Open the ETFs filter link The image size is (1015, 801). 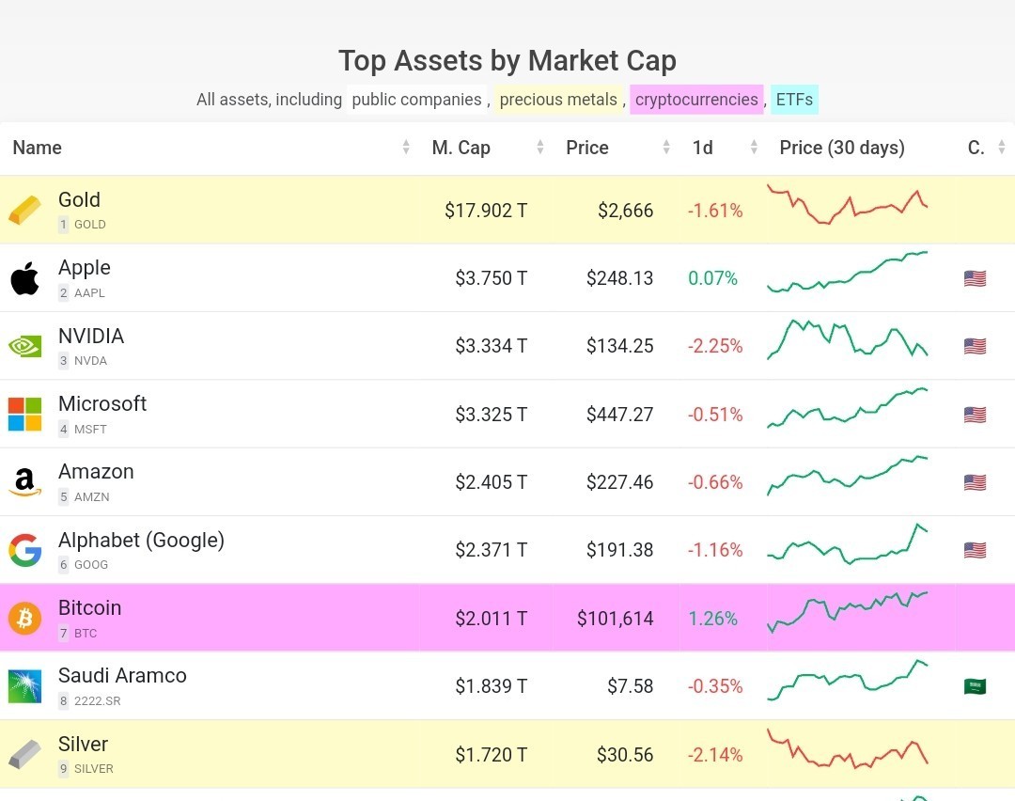click(x=794, y=100)
